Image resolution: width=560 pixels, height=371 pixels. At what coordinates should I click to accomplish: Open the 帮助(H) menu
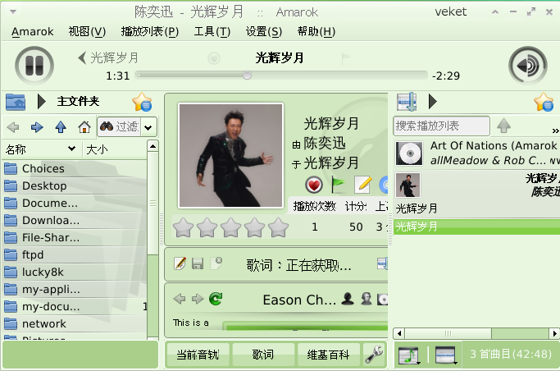pos(316,31)
